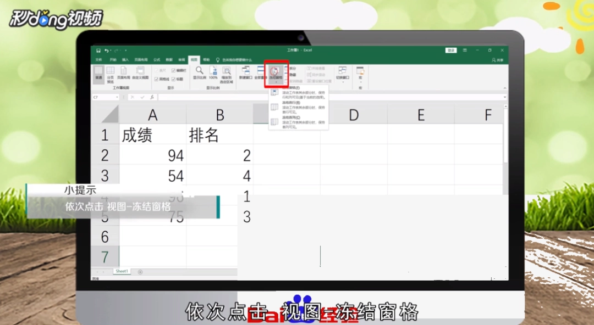Image resolution: width=594 pixels, height=325 pixels.
Task: Click the C7 name box field
Action: 103,97
